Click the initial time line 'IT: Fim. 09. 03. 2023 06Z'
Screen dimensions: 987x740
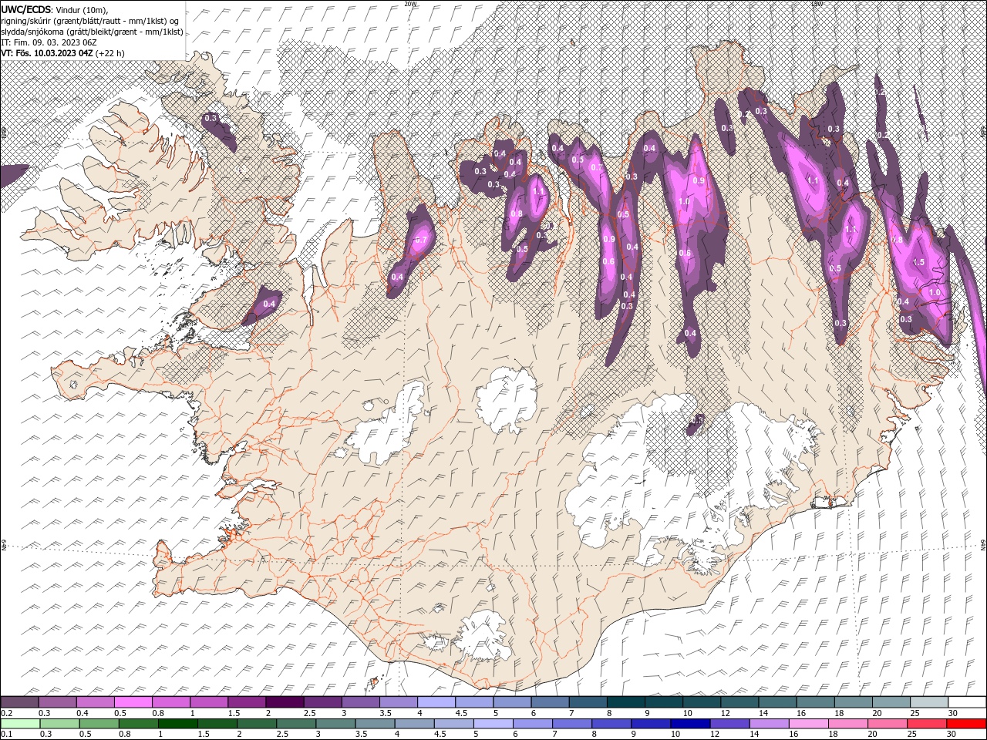click(49, 42)
